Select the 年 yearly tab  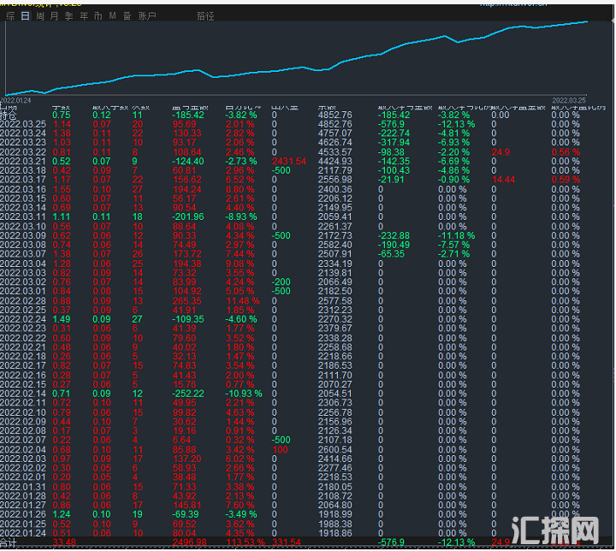[84, 16]
